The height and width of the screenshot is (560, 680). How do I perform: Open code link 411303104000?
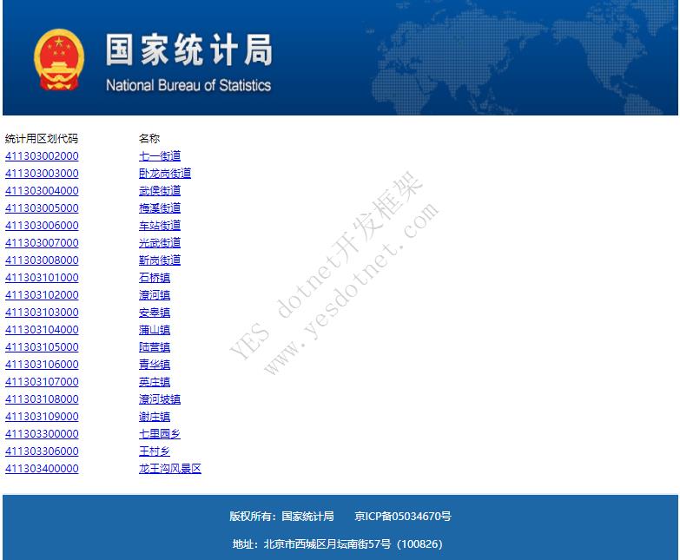[x=42, y=329]
